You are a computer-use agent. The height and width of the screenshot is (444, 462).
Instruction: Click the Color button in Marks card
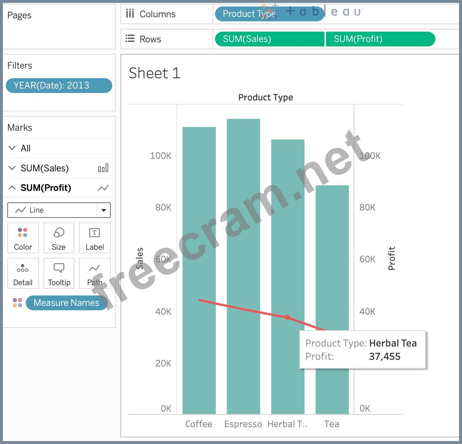tap(23, 238)
